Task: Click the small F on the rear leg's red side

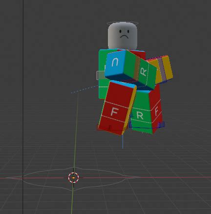Action: click(156, 111)
